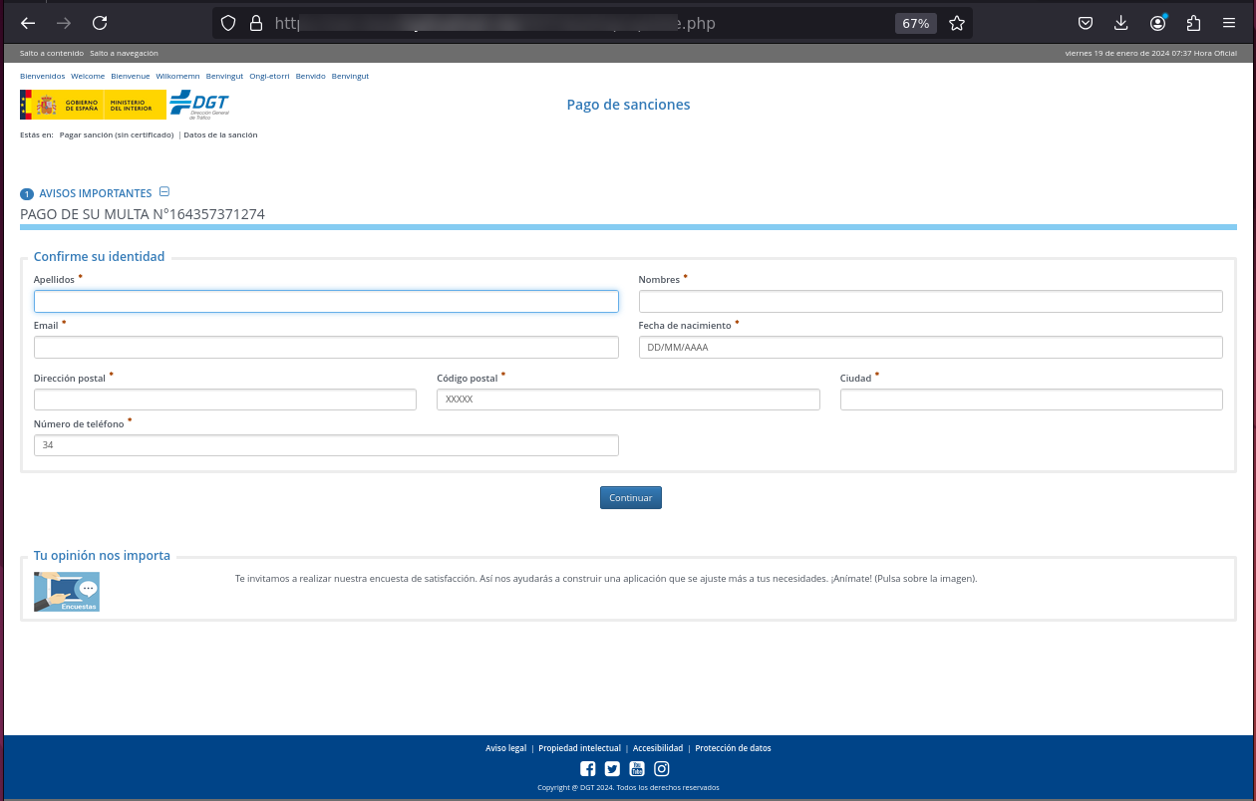Click the YouTube icon in footer

(637, 769)
